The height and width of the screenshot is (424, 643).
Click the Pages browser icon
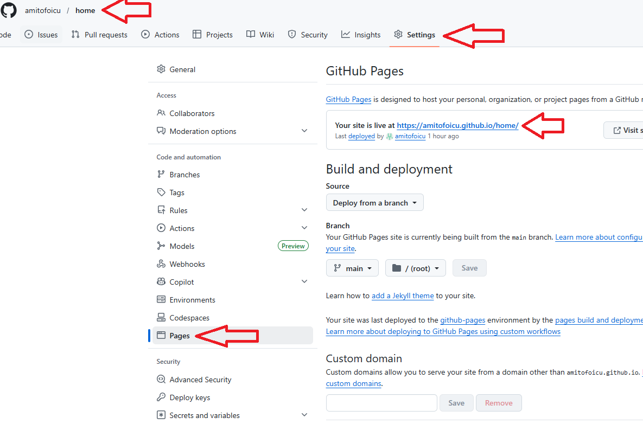point(161,336)
